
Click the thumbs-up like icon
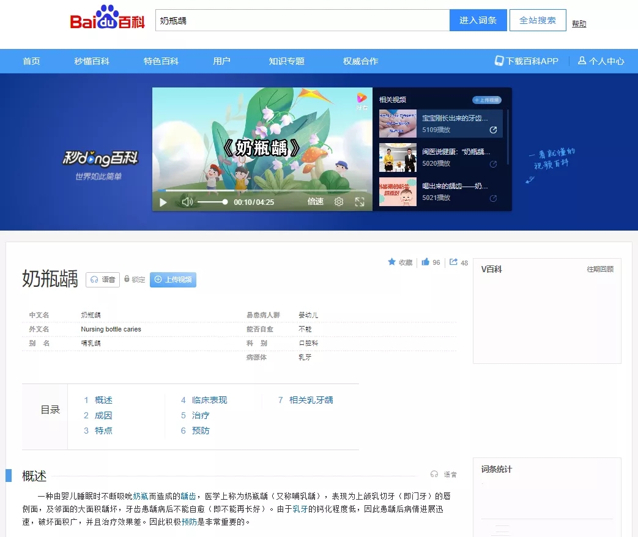[426, 262]
